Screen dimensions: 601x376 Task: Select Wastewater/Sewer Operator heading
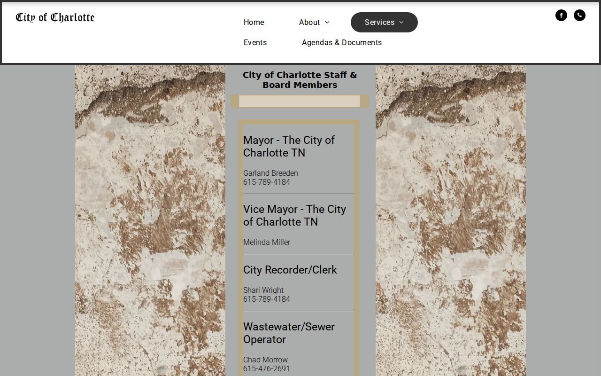point(289,333)
